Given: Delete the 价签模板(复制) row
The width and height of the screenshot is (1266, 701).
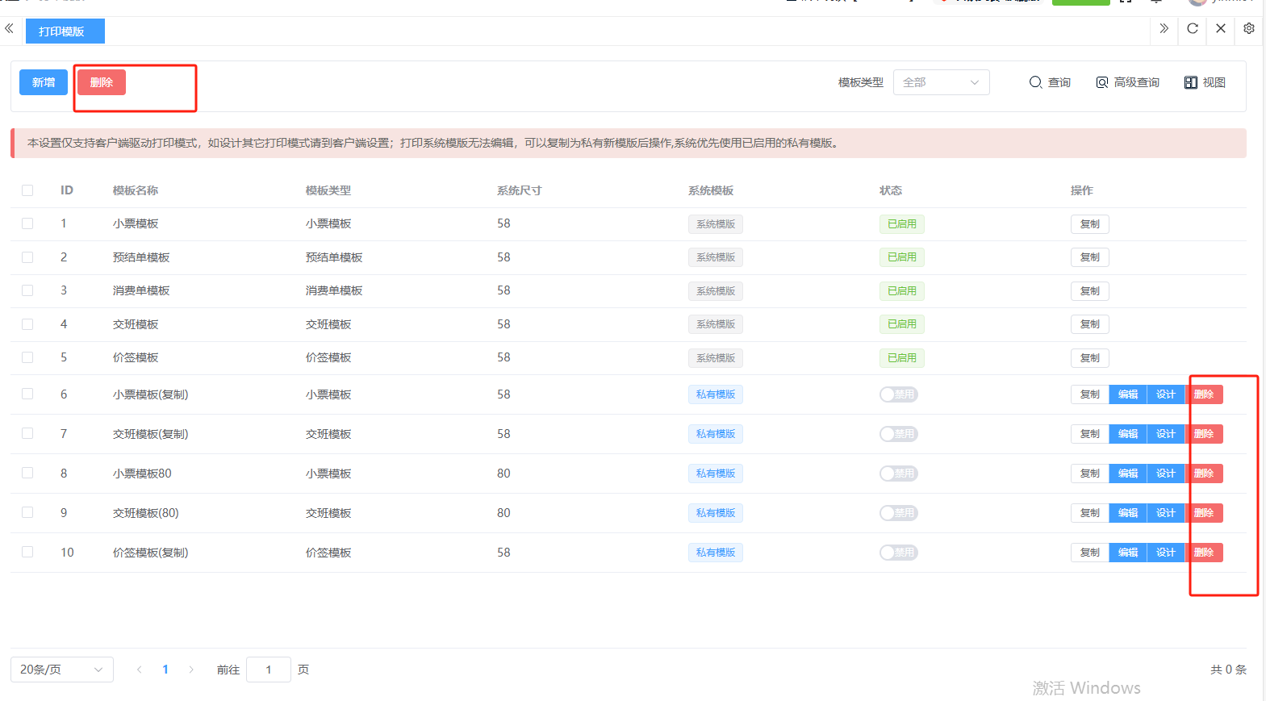Looking at the screenshot, I should (1204, 553).
